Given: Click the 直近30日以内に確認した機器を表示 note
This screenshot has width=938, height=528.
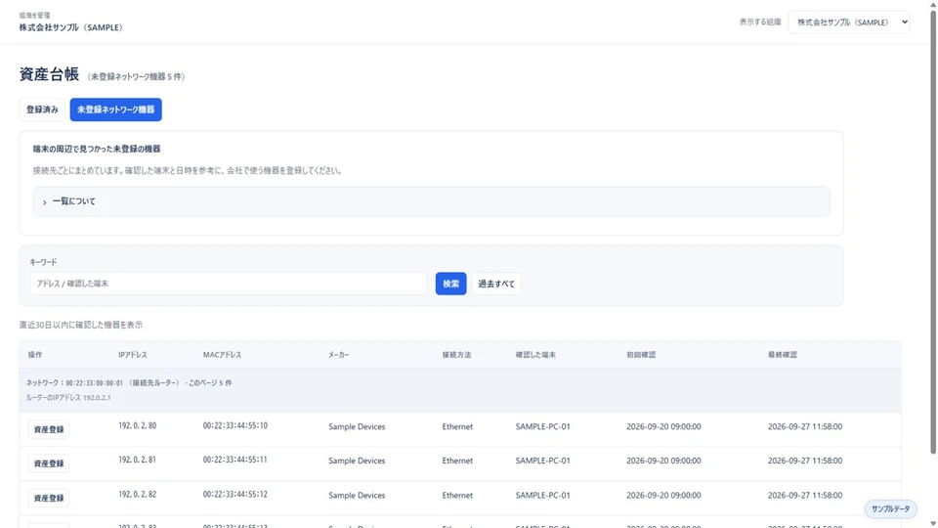Looking at the screenshot, I should pos(81,325).
